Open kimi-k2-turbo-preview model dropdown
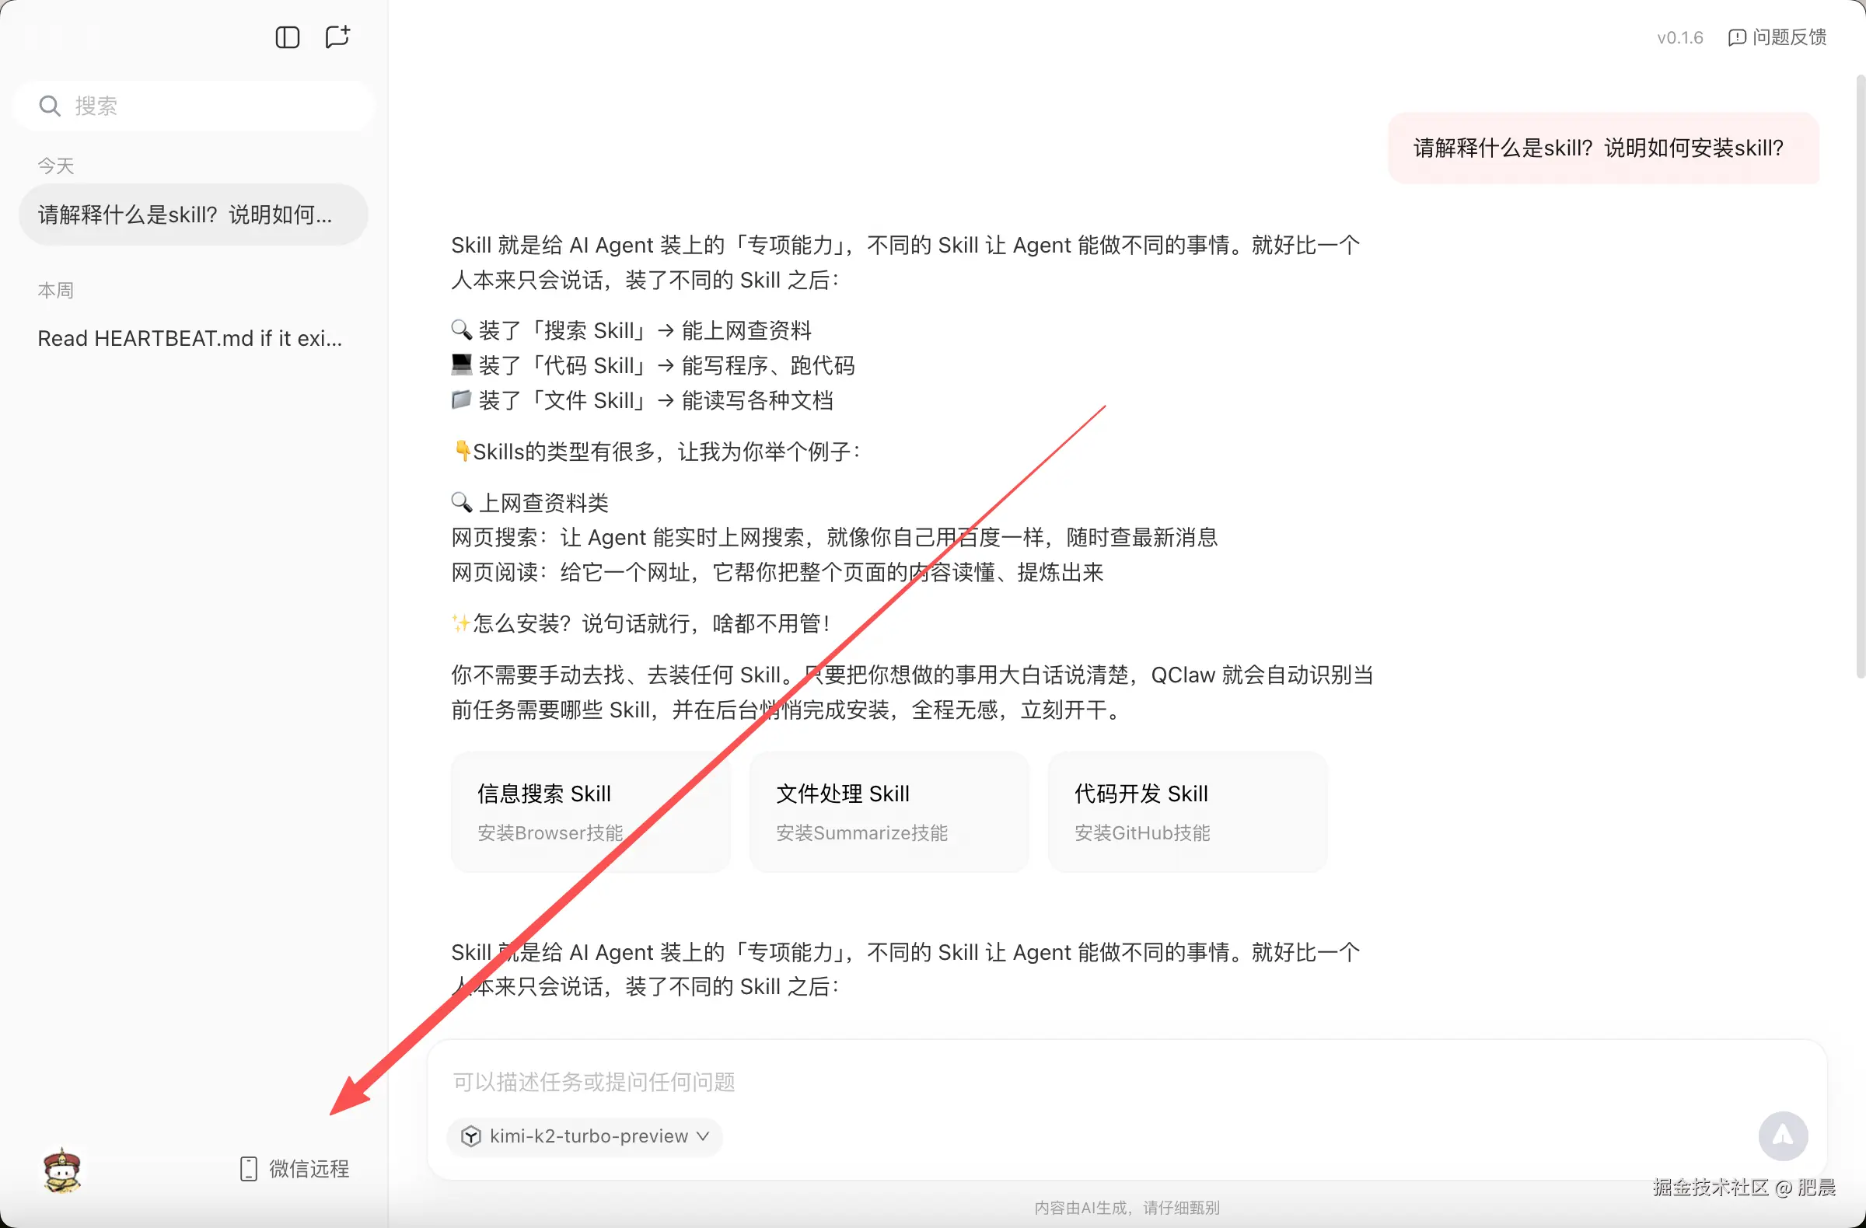This screenshot has height=1228, width=1866. pos(588,1136)
